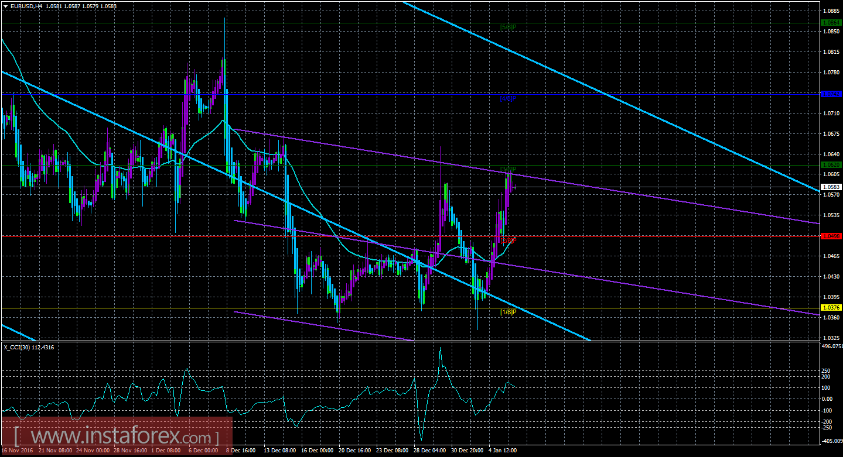Click the 20 Dec 16:00 time label
The image size is (843, 457).
tap(353, 451)
